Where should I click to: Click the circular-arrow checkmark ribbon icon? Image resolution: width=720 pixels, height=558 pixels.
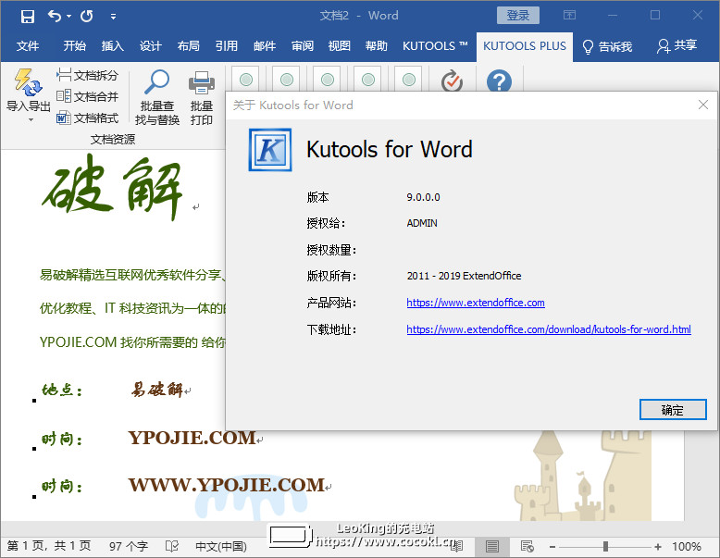[453, 81]
